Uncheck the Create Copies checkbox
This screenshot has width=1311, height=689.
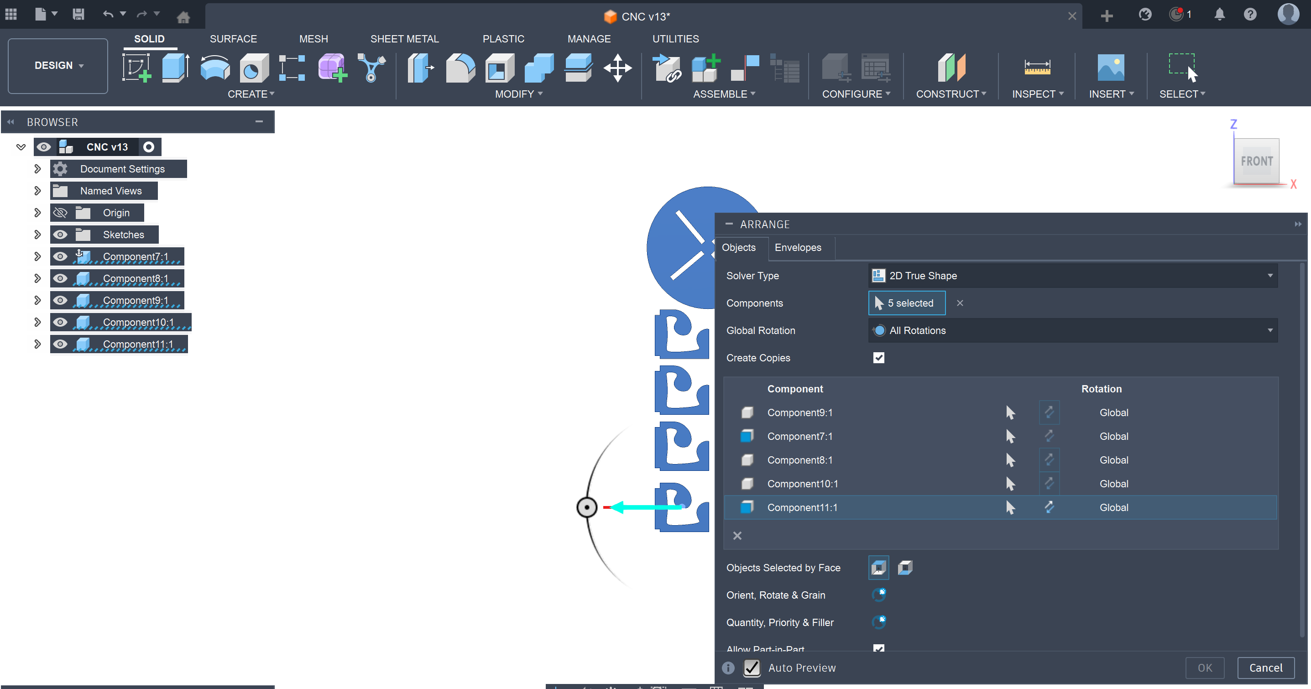coord(879,358)
